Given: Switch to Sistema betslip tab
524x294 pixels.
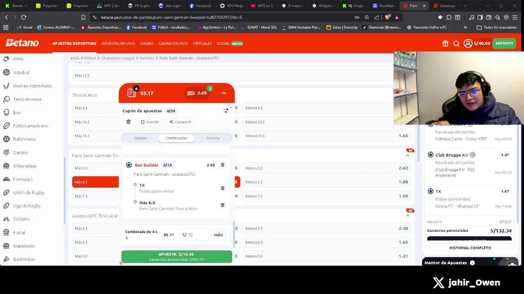Looking at the screenshot, I should tap(212, 138).
